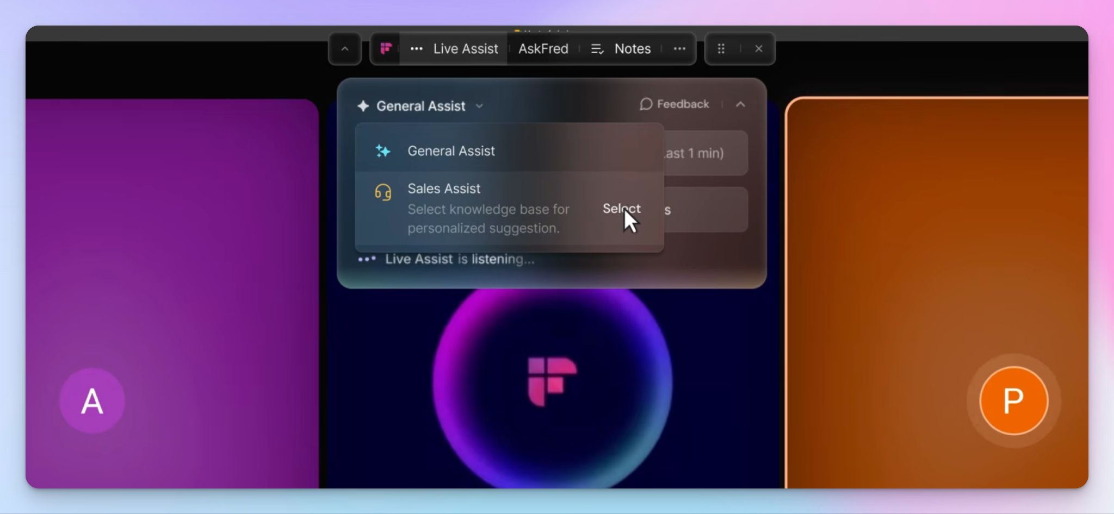Open the Live Assist tab
Screen dimensions: 1114x514
tap(466, 49)
